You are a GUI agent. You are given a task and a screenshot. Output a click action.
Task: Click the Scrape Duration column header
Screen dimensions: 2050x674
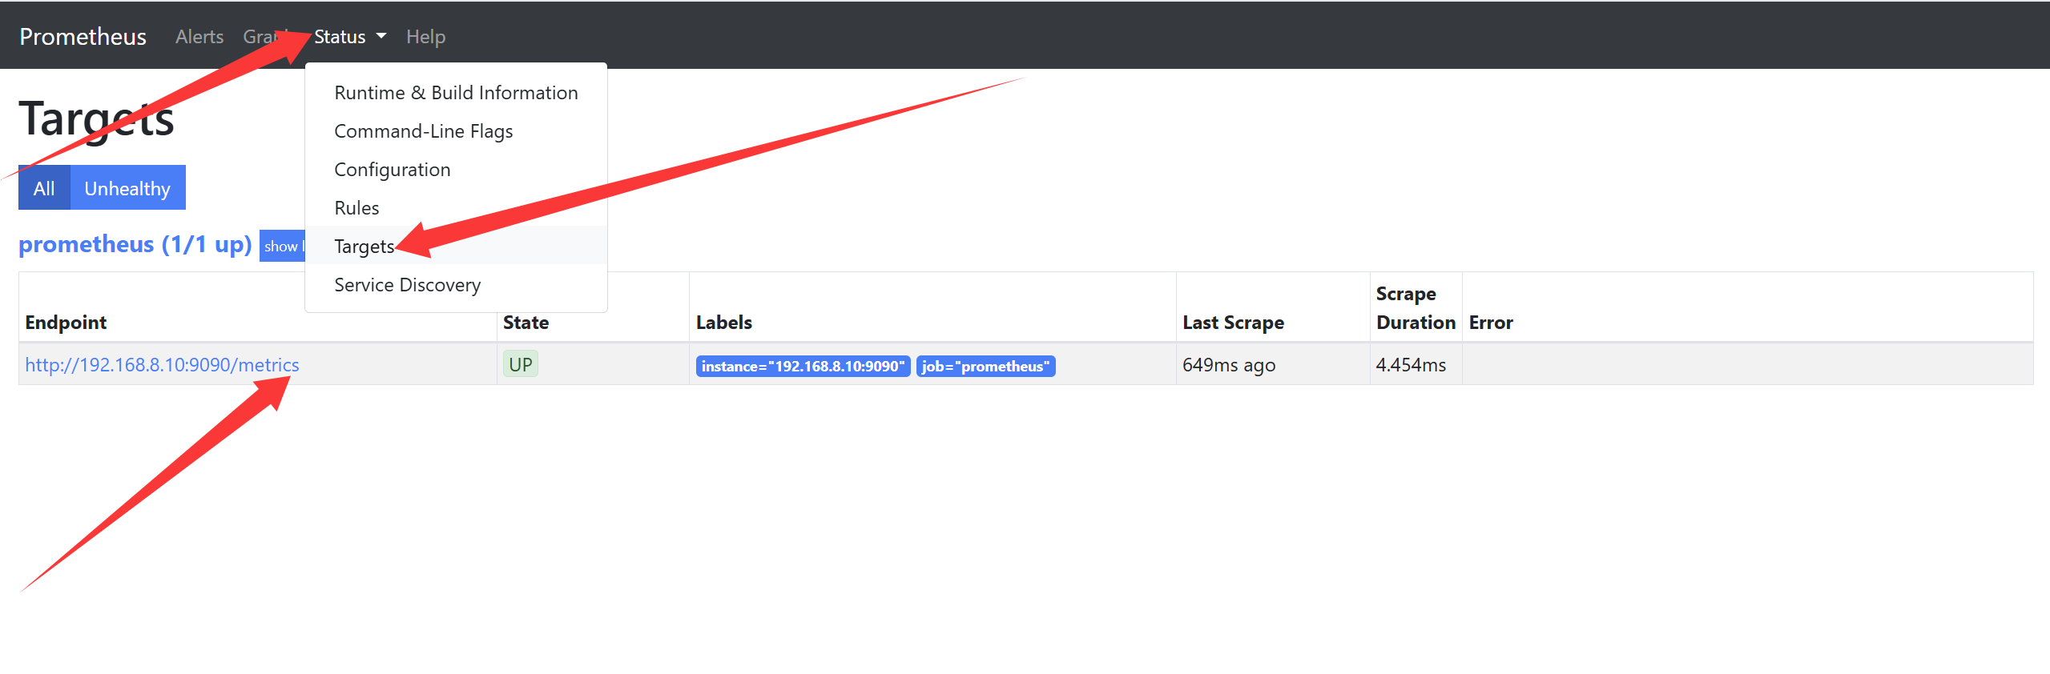tap(1416, 308)
